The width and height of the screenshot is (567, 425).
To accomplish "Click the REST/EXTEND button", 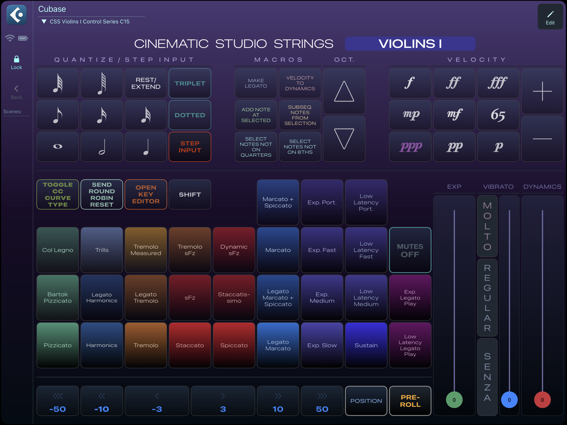I will tap(146, 83).
